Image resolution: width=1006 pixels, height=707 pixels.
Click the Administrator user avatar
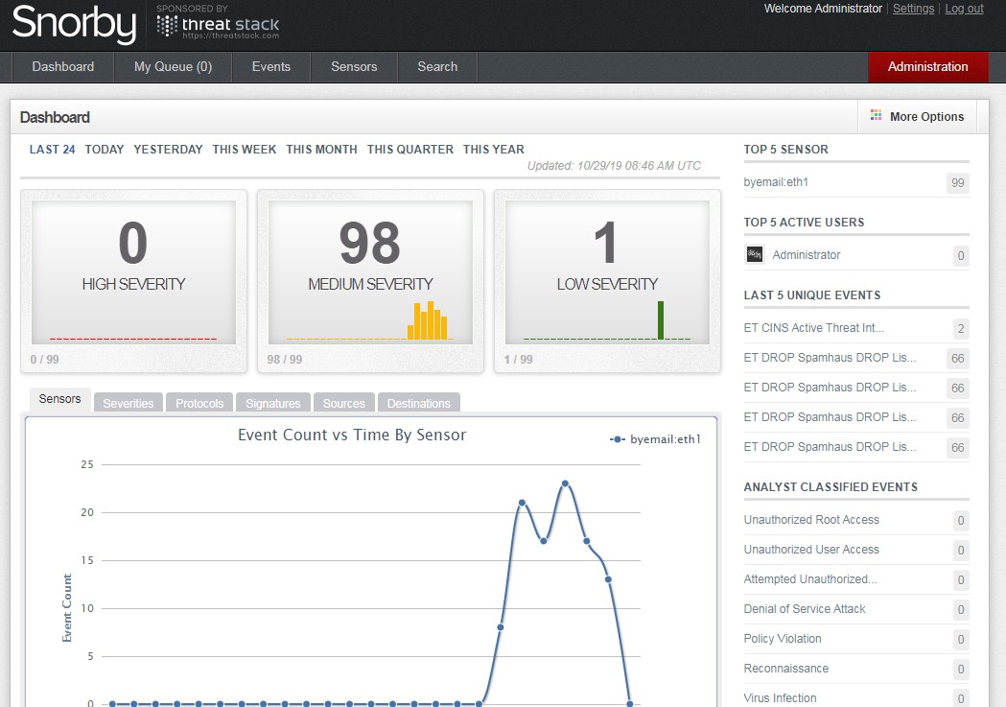(755, 255)
